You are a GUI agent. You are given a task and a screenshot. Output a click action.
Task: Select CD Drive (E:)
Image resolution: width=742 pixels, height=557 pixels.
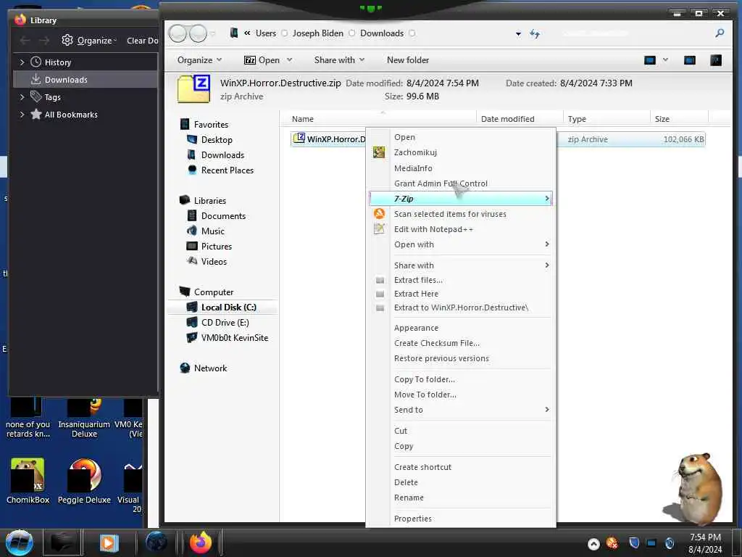225,323
